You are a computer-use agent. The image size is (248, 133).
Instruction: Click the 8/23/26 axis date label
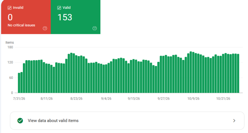[77, 99]
